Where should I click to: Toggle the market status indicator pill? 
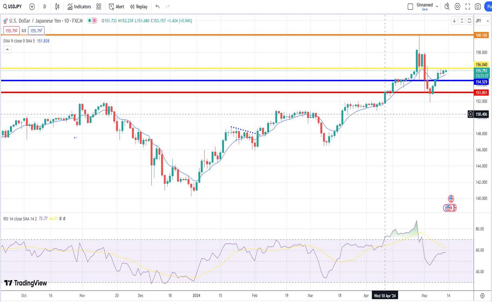92,21
